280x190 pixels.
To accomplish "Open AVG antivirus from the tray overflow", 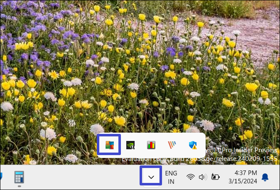I will pyautogui.click(x=109, y=145).
